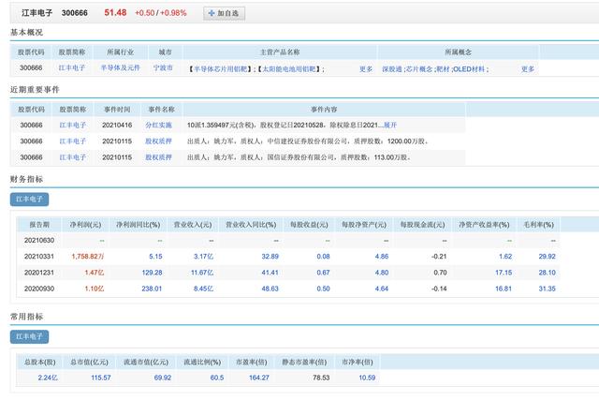The height and width of the screenshot is (400, 599).
Task: Click report period 20210331
Action: click(39, 257)
